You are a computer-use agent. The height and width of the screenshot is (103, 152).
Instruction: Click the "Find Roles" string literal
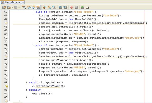pyautogui.click(x=83, y=45)
